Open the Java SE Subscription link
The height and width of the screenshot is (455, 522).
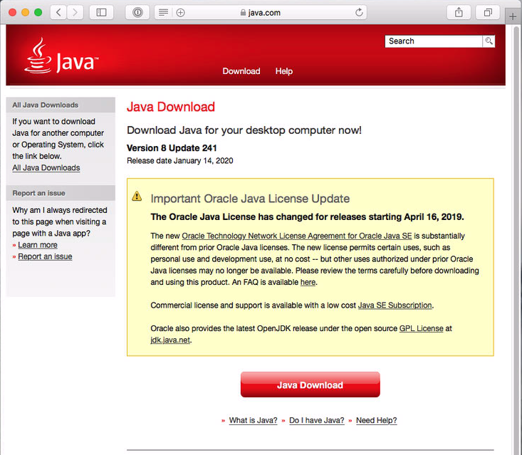click(x=395, y=305)
